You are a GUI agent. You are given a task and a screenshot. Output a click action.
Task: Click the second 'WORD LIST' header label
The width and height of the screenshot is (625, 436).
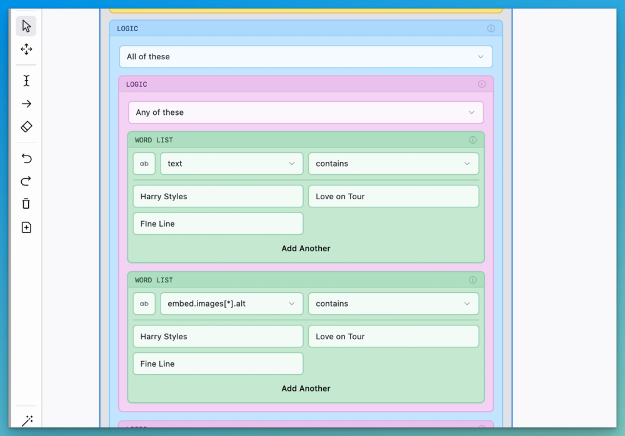(x=154, y=280)
